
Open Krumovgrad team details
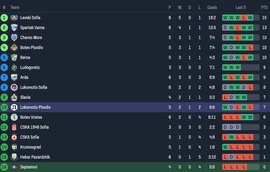tap(30, 147)
